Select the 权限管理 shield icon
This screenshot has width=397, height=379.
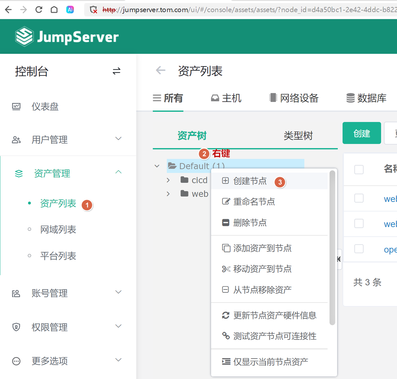coord(16,327)
